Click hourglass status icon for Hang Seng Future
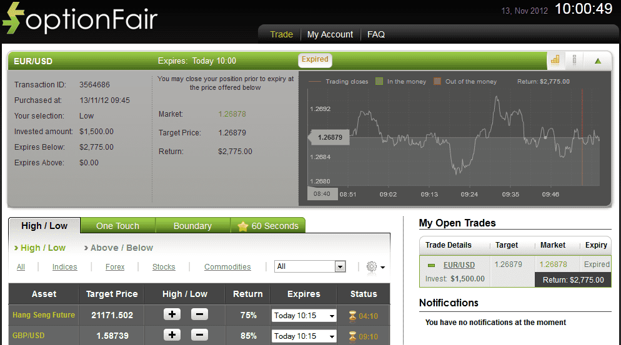Screen dimensions: 621x345 (x=352, y=316)
